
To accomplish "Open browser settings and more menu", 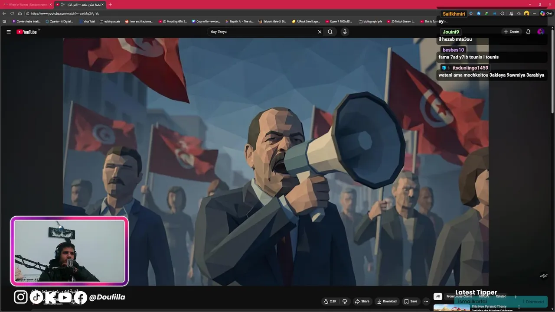I will point(534,13).
